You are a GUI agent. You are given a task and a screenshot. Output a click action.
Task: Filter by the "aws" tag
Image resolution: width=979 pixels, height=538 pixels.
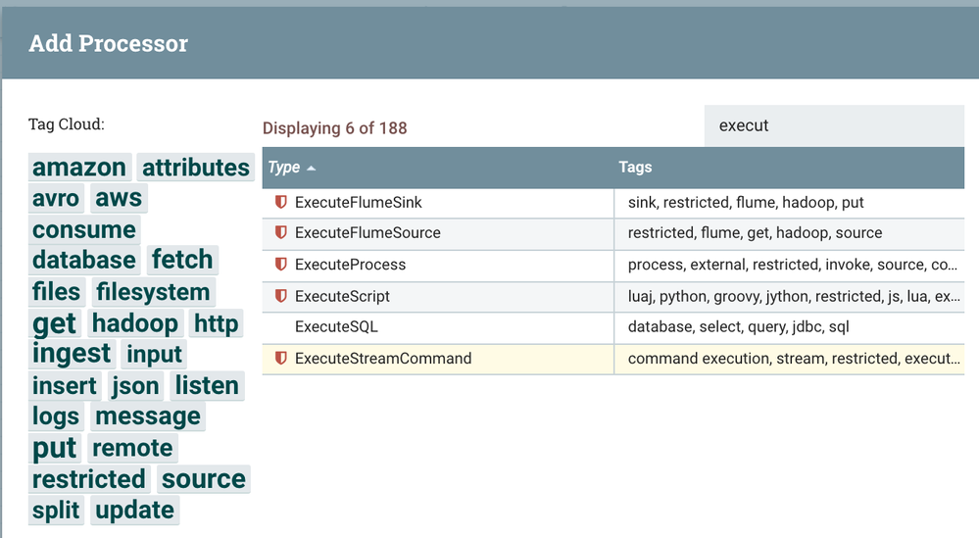(x=119, y=198)
